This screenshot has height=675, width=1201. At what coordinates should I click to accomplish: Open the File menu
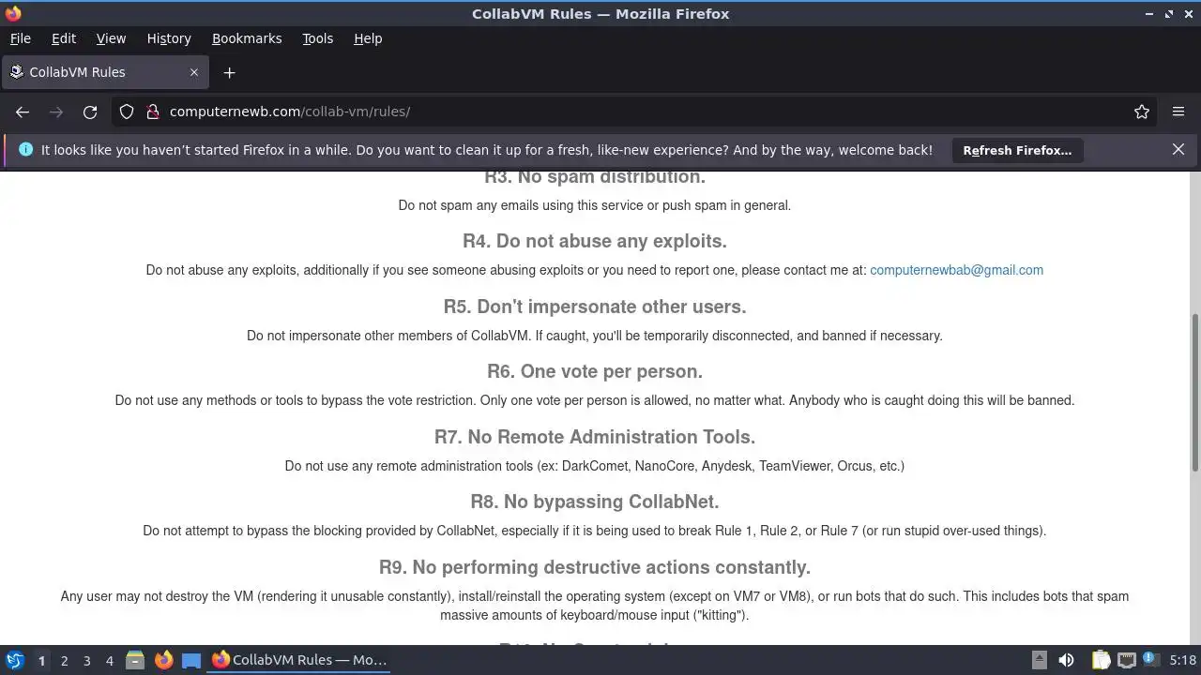click(20, 38)
